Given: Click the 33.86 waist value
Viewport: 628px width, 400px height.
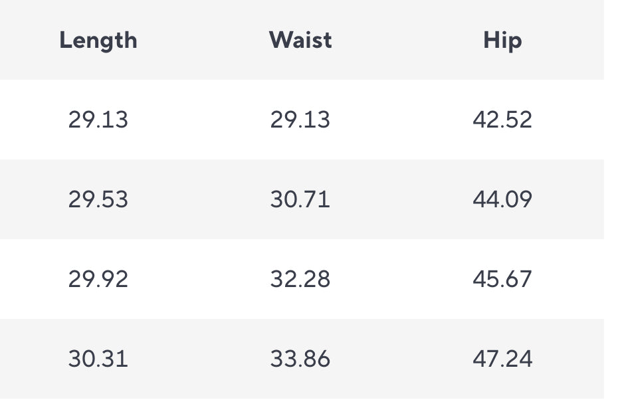Looking at the screenshot, I should click(x=300, y=358).
